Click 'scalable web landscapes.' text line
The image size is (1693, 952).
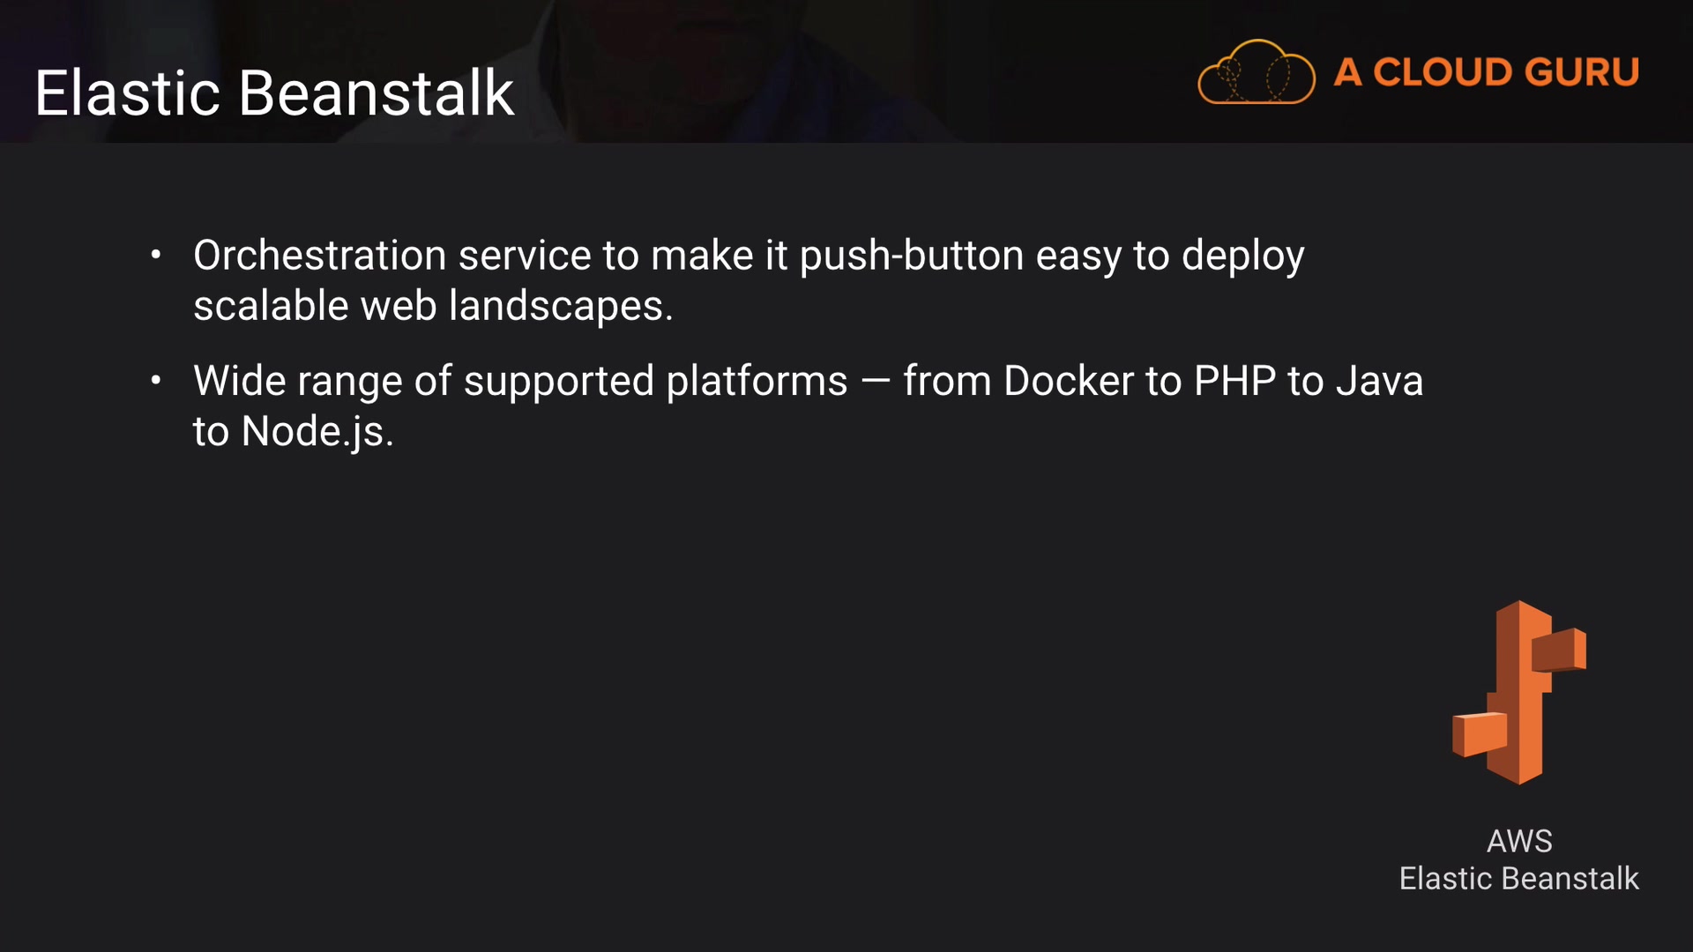pos(432,306)
